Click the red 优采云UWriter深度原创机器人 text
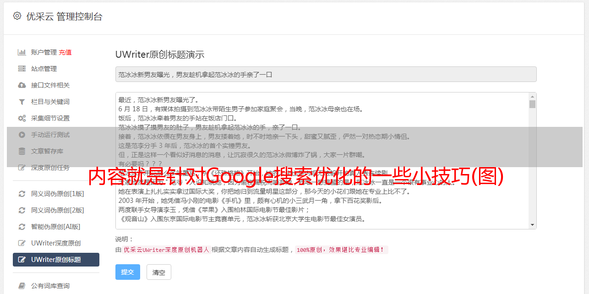Image resolution: width=589 pixels, height=294 pixels. 166,250
